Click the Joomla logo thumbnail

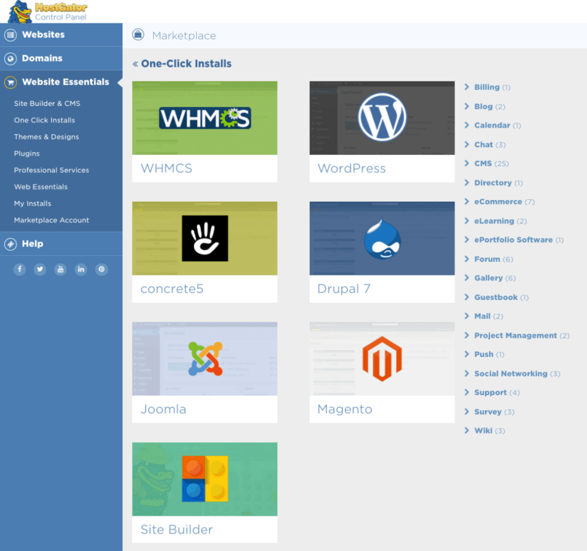coord(205,359)
